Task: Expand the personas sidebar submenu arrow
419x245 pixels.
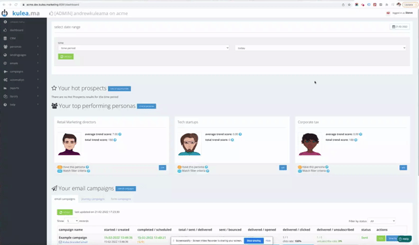Action: pos(38,47)
